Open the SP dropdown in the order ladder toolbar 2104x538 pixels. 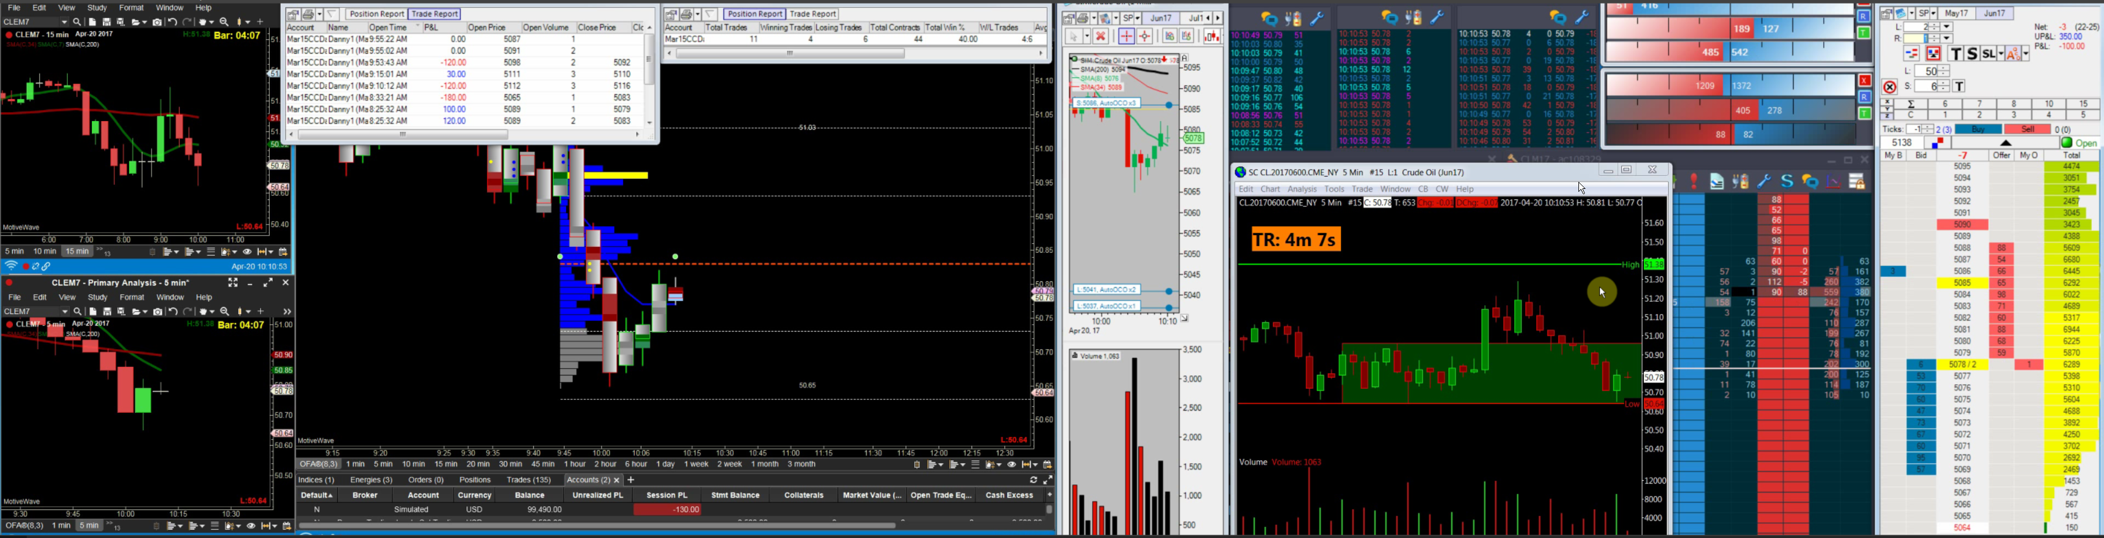pyautogui.click(x=1933, y=13)
